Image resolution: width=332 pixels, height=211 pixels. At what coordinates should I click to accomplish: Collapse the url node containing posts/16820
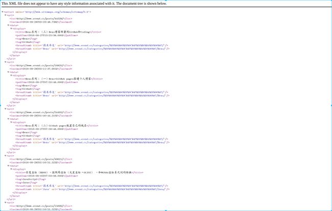pyautogui.click(x=5, y=62)
